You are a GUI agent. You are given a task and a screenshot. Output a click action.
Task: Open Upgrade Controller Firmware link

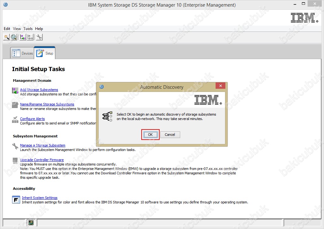[x=42, y=160]
